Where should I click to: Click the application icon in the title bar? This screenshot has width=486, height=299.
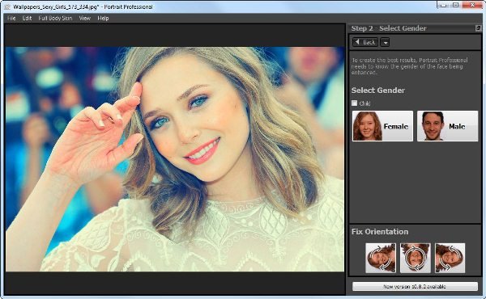[7, 6]
